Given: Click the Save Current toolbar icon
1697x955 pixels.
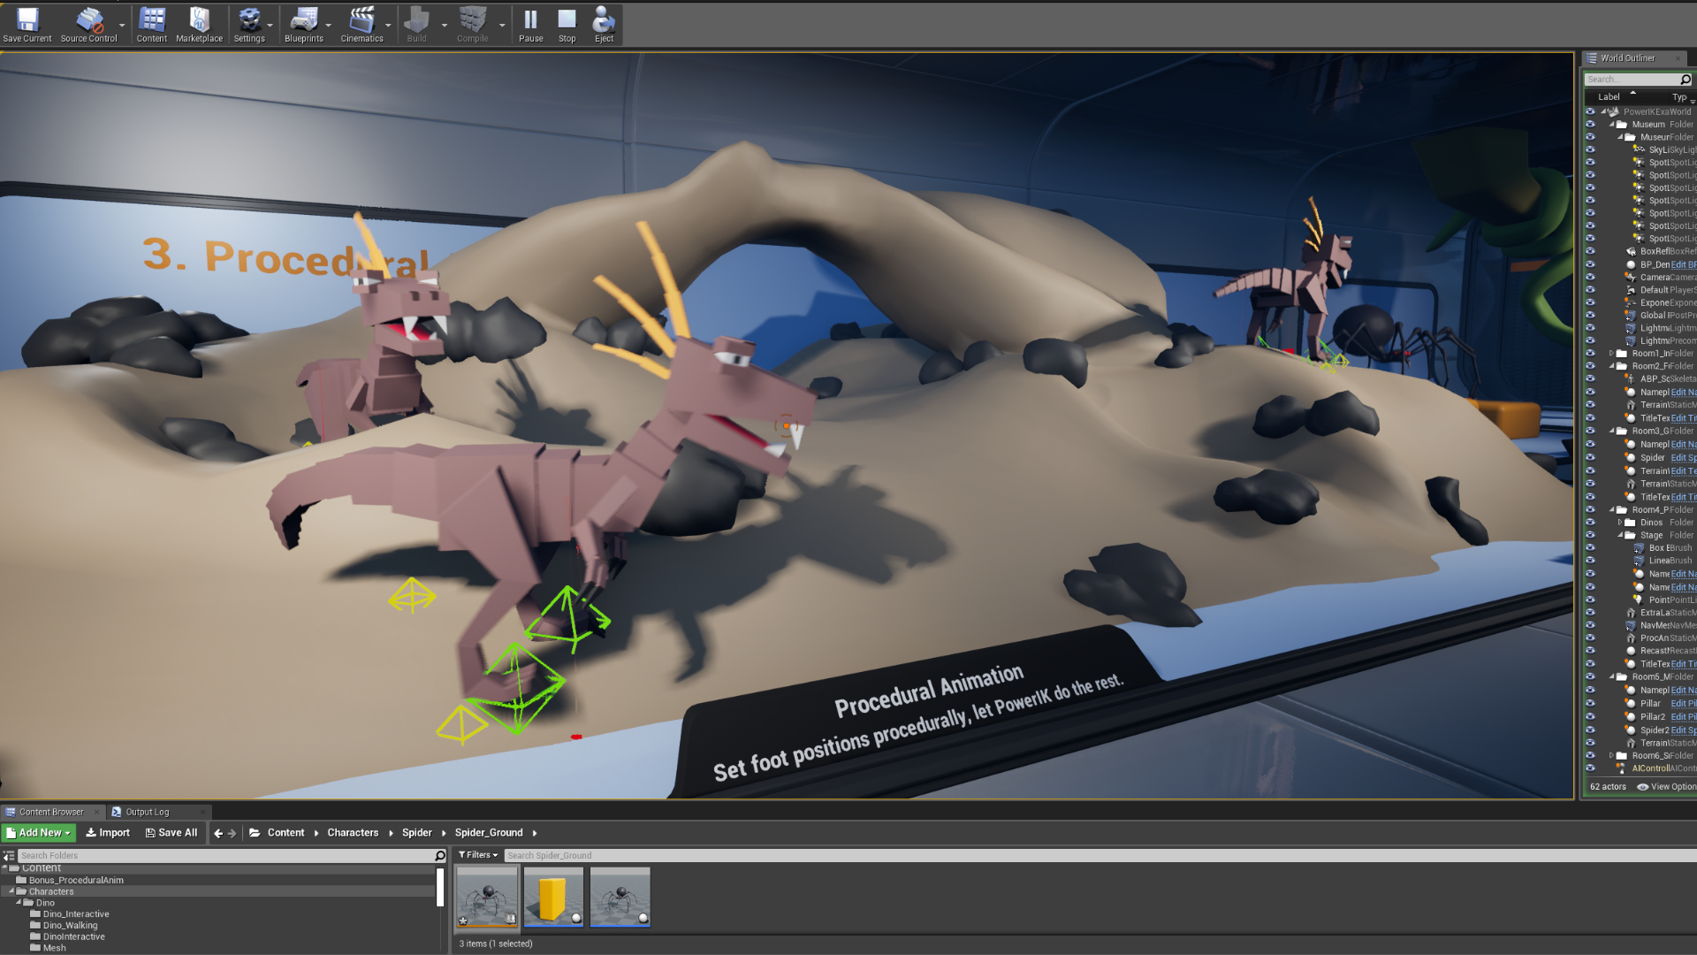Looking at the screenshot, I should pyautogui.click(x=27, y=24).
